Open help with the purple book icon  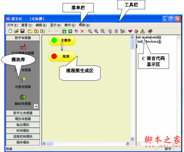point(150,31)
